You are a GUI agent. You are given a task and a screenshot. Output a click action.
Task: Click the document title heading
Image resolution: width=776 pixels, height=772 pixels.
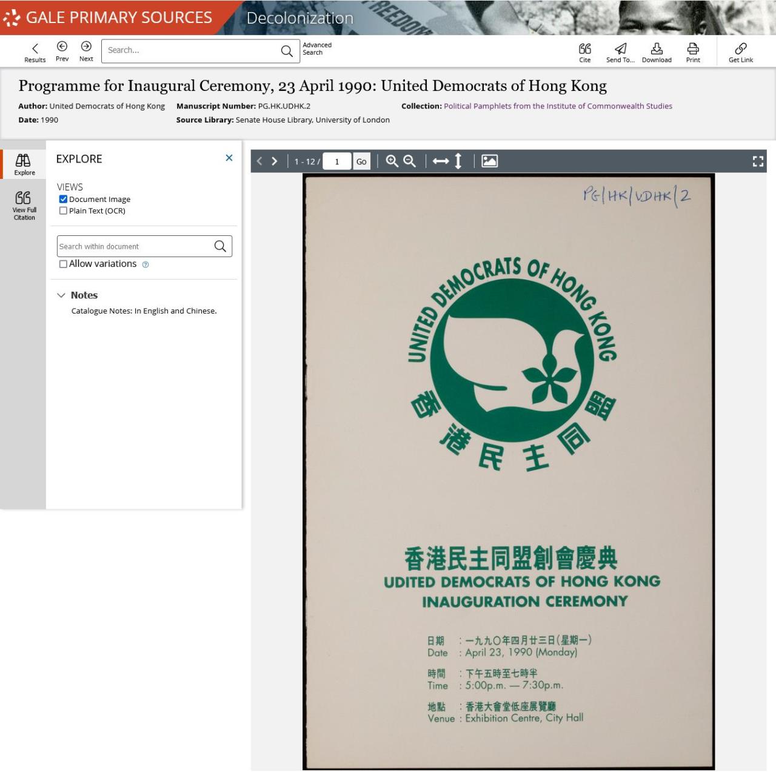point(312,86)
